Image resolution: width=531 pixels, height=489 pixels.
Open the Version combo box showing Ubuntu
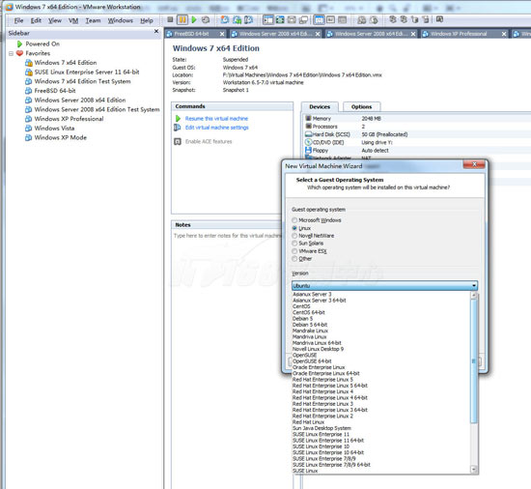tap(384, 286)
